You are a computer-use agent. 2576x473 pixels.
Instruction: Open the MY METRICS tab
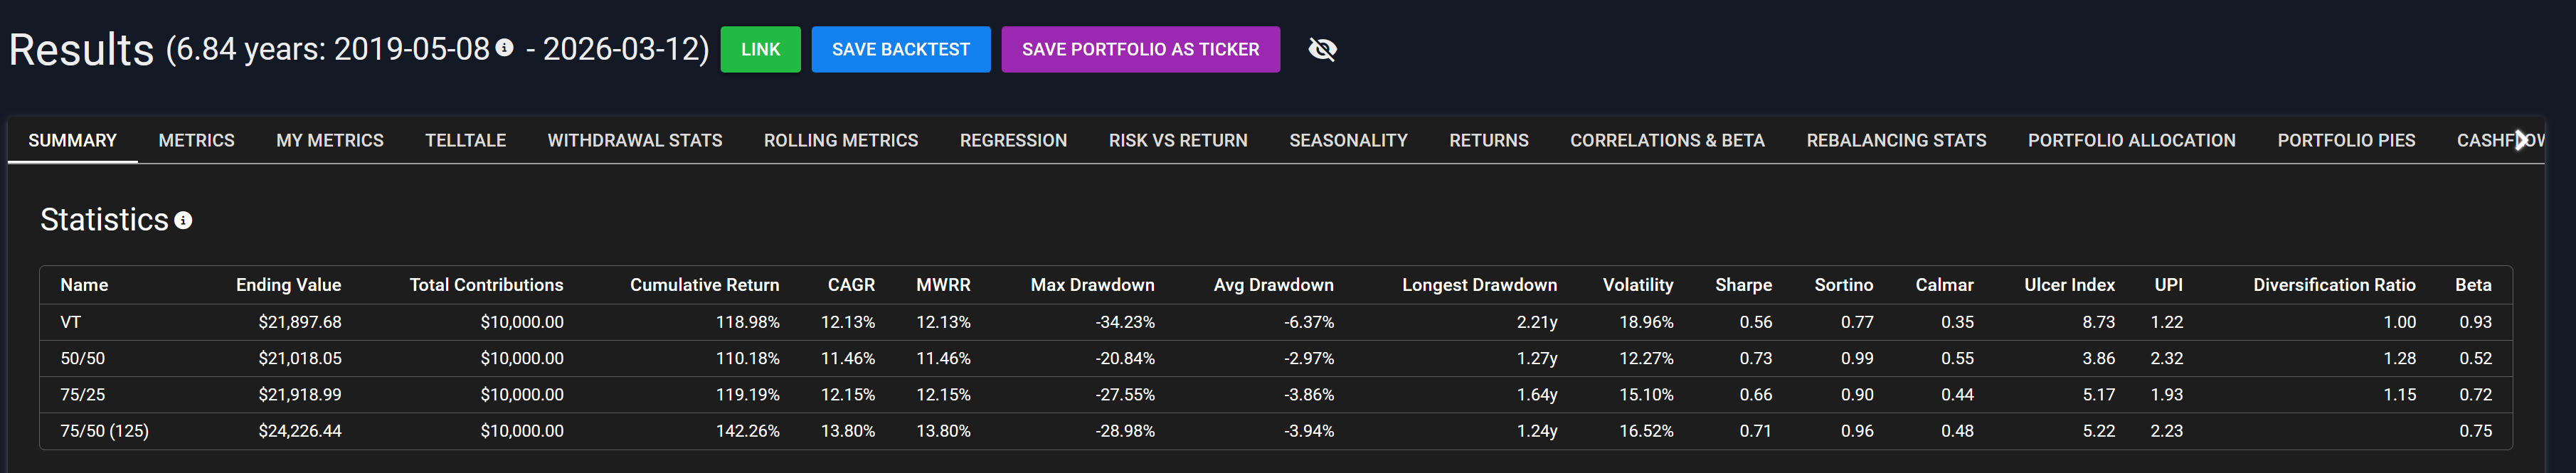330,140
